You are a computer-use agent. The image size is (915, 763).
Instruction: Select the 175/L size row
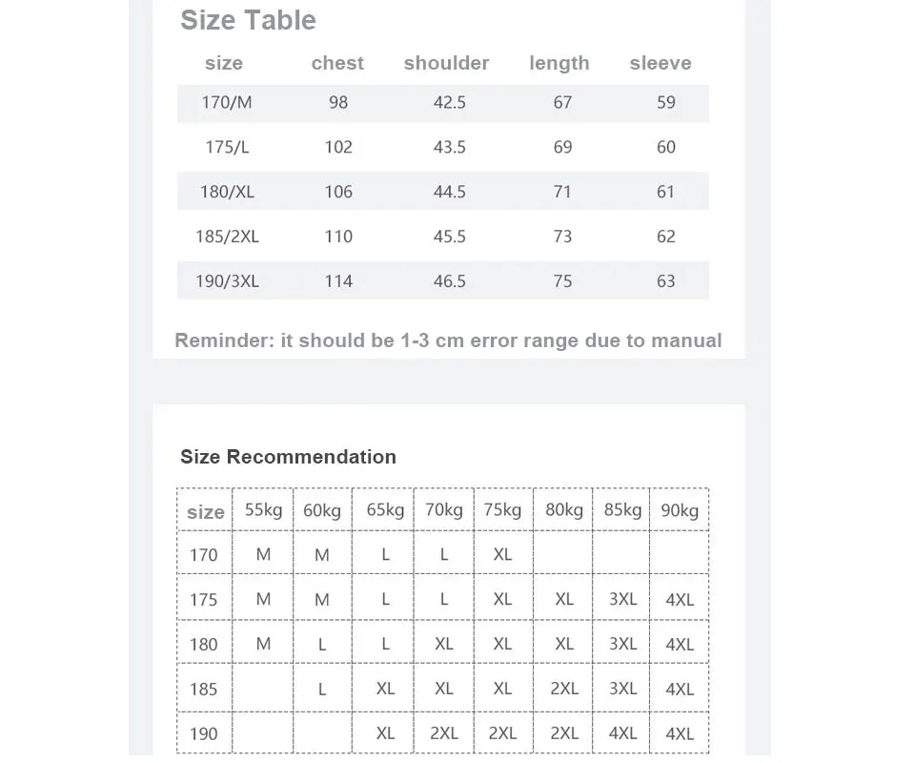tap(443, 147)
